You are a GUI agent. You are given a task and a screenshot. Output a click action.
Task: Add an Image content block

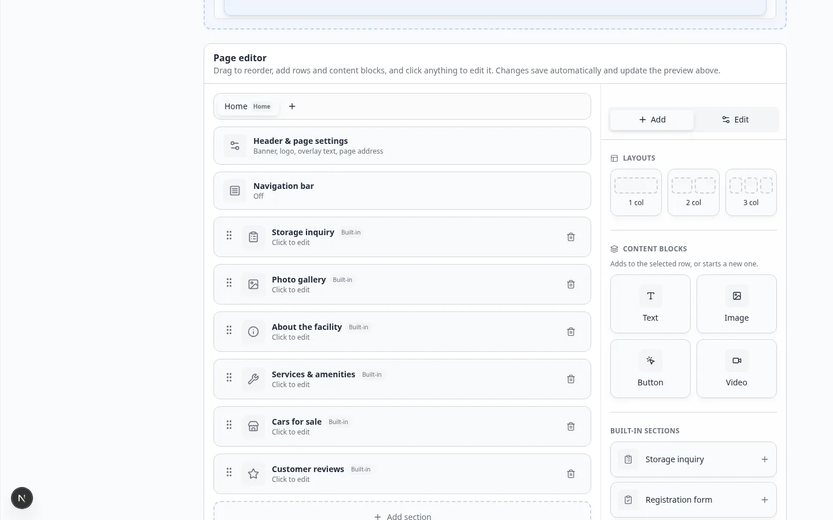coord(736,304)
